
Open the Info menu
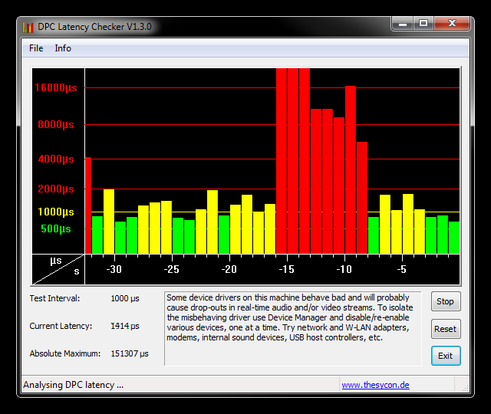pos(63,48)
